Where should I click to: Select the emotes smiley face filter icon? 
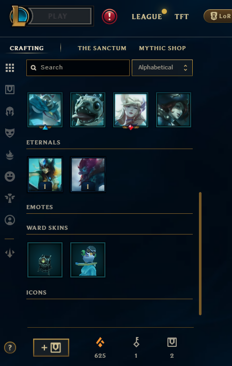(10, 177)
